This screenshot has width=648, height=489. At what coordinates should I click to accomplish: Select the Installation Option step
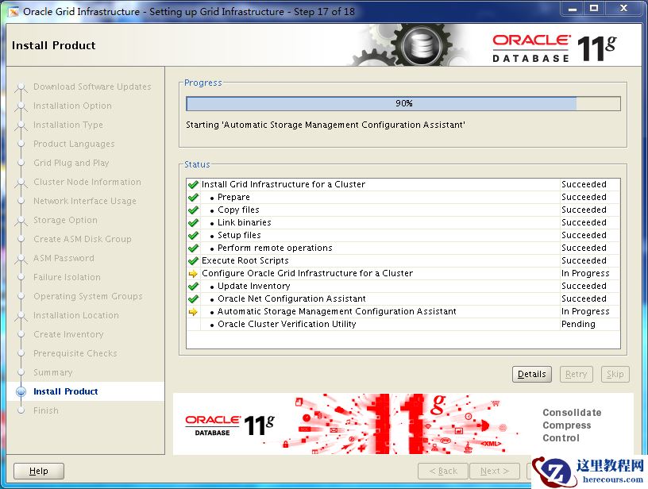pos(72,106)
